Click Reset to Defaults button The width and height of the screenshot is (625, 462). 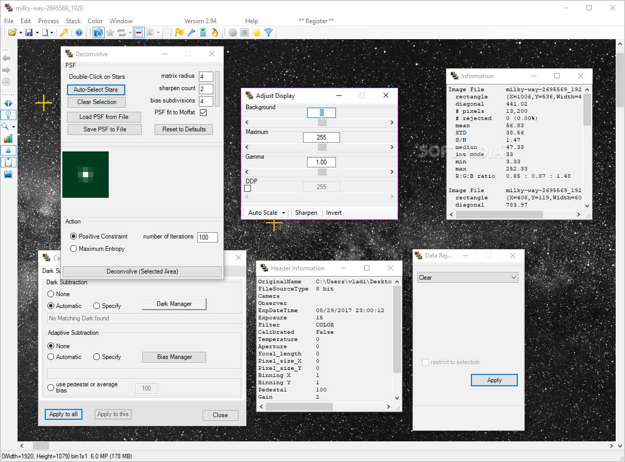[184, 129]
